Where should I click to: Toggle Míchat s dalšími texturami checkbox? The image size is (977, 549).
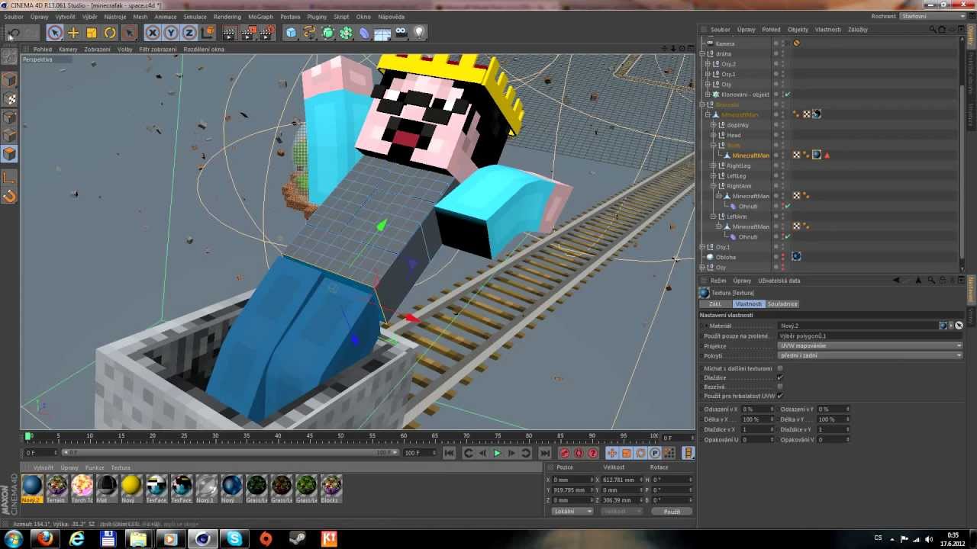(780, 368)
